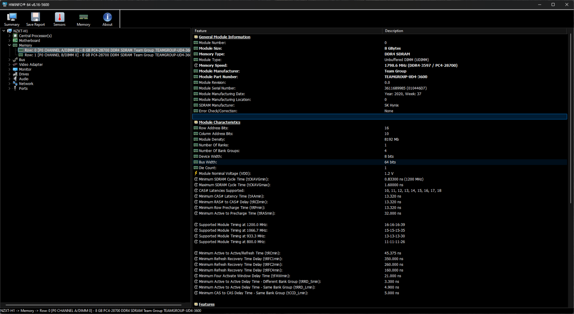The height and width of the screenshot is (314, 574).
Task: Expand the Network node
Action: (x=9, y=84)
